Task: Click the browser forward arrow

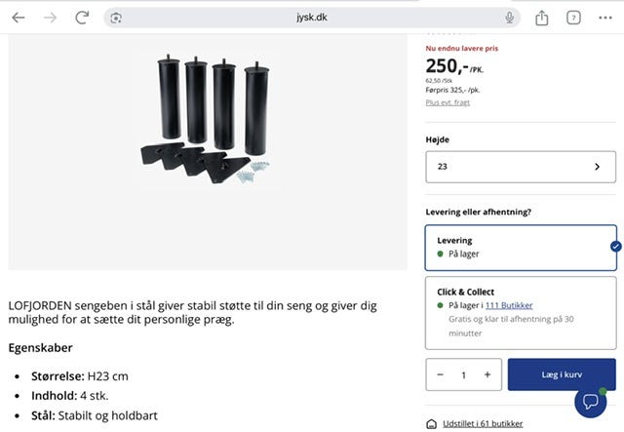Action: point(50,18)
